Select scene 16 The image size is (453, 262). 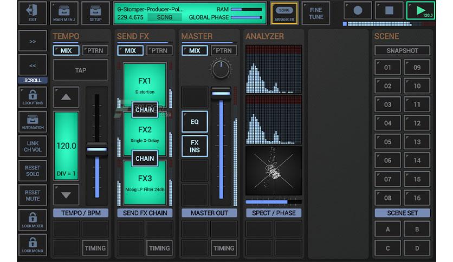tap(417, 198)
